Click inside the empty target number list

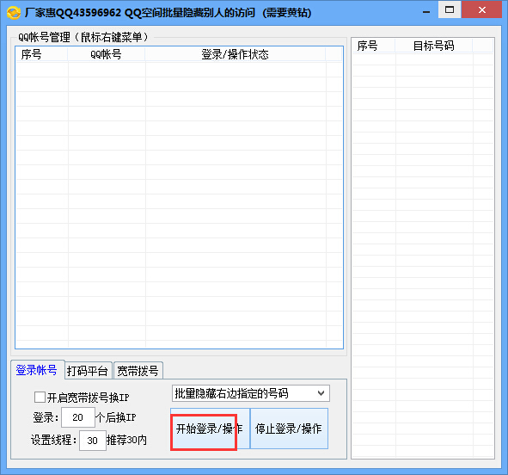tap(423, 255)
